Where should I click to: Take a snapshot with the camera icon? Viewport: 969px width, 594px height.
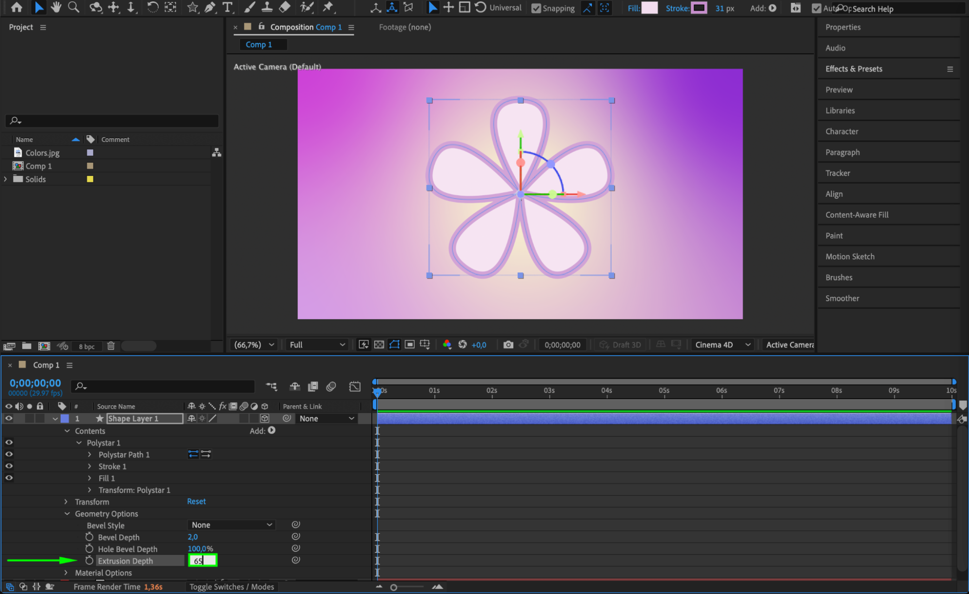coord(508,344)
